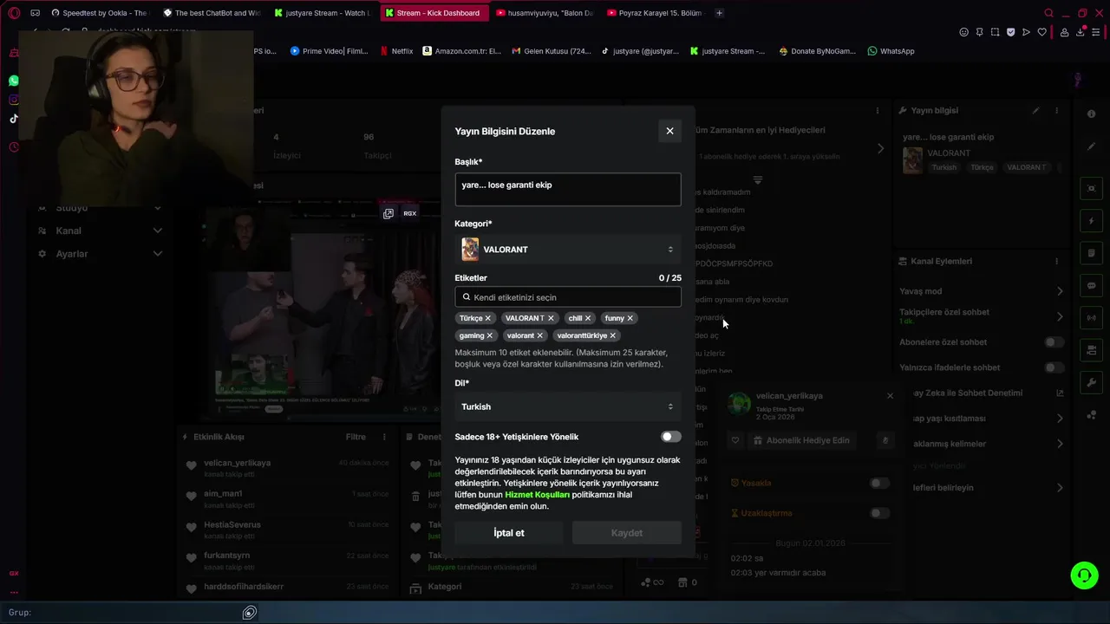Open Zeka ile Sohbet Denetimi external link
Viewport: 1110px width, 624px height.
pos(1060,393)
